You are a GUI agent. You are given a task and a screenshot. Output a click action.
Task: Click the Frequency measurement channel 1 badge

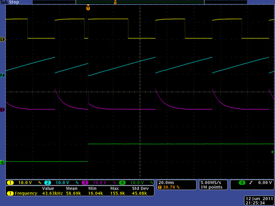10,194
